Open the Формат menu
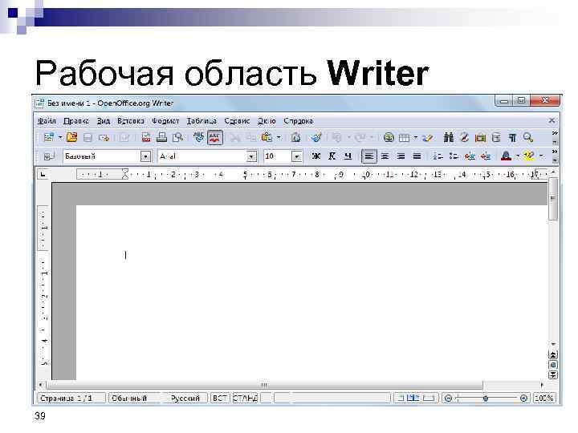The width and height of the screenshot is (578, 433). tap(165, 121)
